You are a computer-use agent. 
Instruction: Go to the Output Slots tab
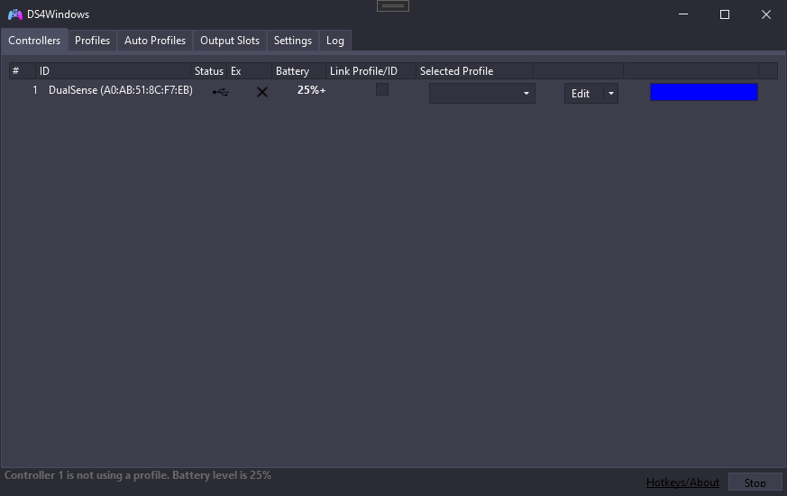[x=230, y=41]
